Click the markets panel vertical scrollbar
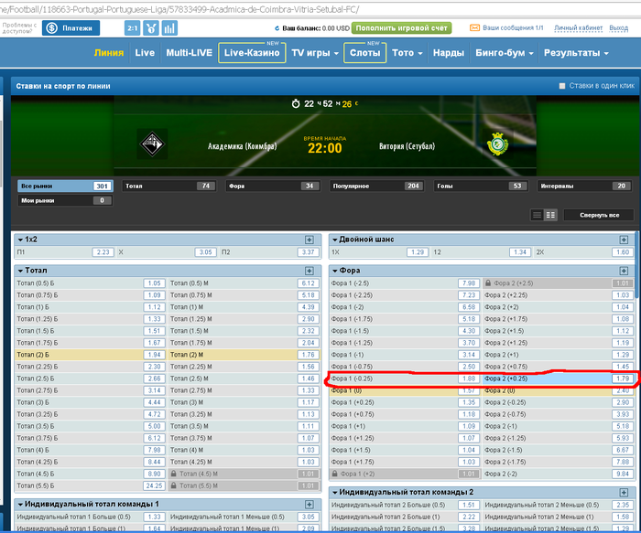This screenshot has height=533, width=641. tap(636, 265)
